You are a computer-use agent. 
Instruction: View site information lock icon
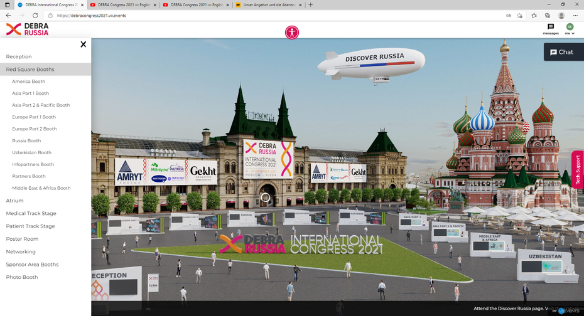(50, 16)
